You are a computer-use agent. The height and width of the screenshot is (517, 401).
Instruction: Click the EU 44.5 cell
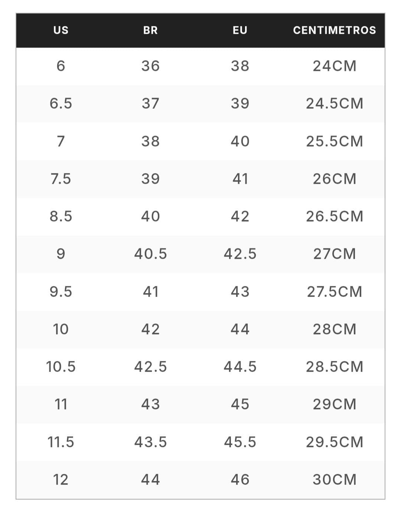pos(240,367)
